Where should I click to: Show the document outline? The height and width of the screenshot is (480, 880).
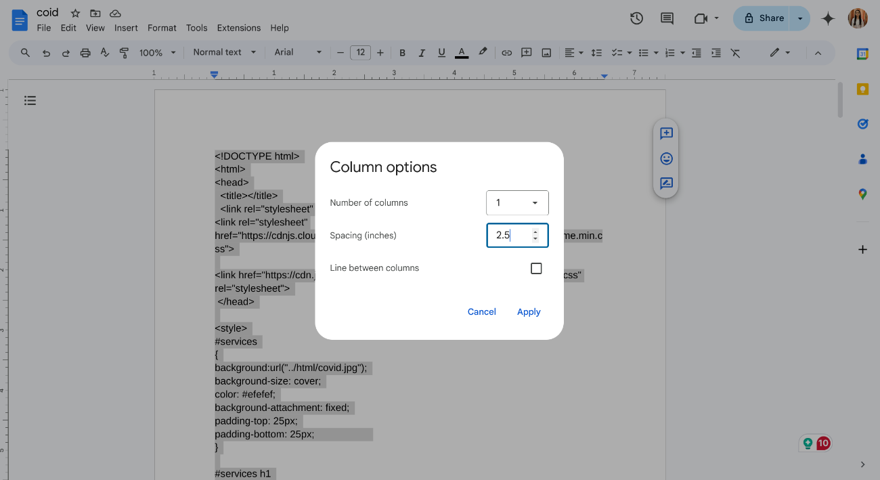[x=30, y=100]
